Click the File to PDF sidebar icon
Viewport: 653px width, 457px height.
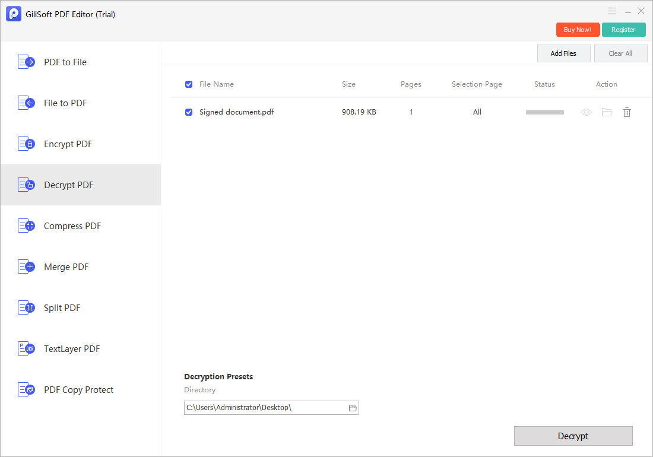coord(26,103)
